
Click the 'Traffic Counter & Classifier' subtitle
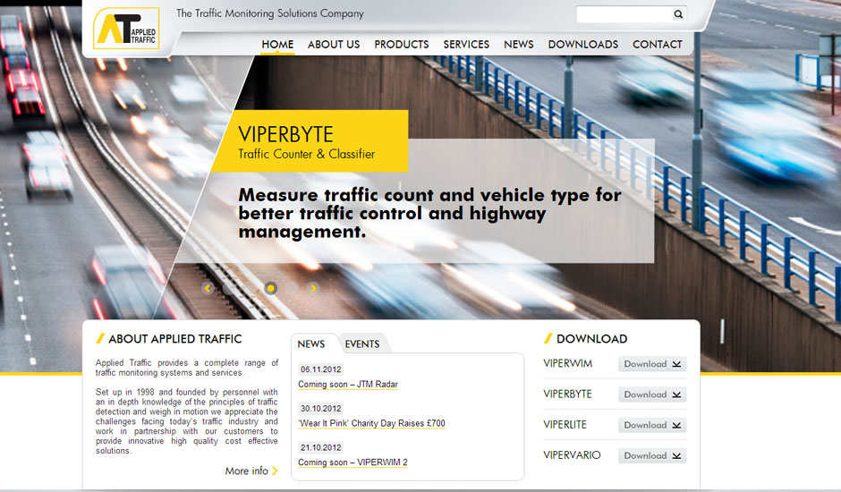[306, 154]
